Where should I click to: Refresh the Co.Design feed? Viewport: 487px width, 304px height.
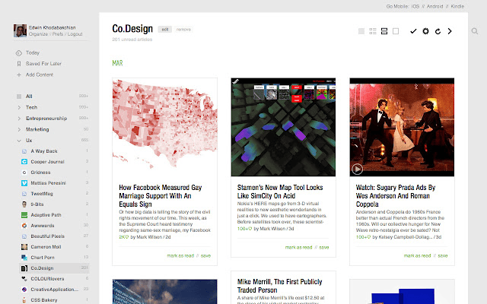click(x=438, y=31)
